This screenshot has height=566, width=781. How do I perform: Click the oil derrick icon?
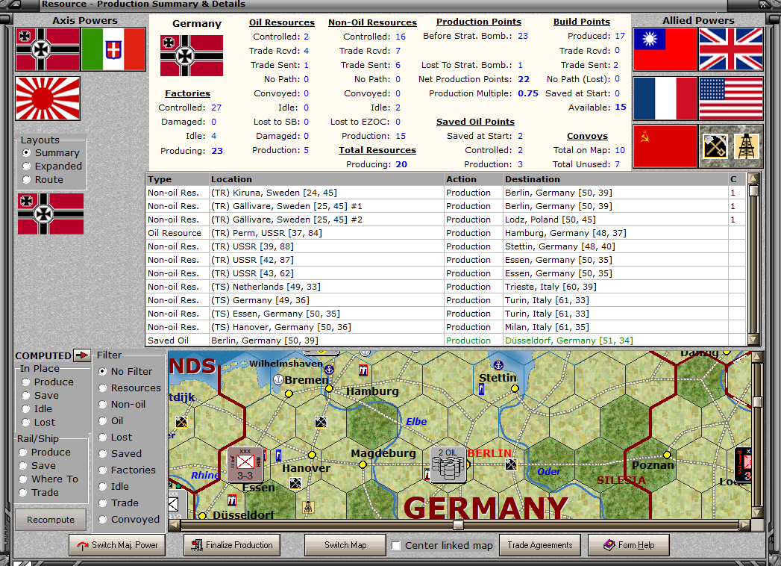[x=746, y=146]
